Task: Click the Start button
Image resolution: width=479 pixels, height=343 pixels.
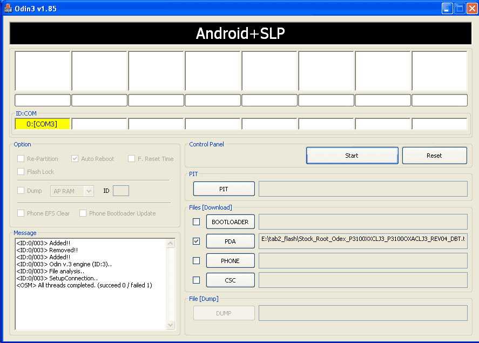Action: (352, 156)
